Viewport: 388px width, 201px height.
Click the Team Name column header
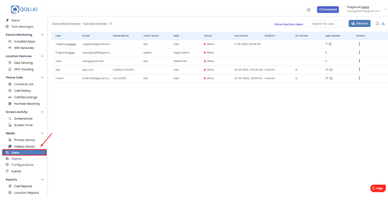pyautogui.click(x=151, y=36)
